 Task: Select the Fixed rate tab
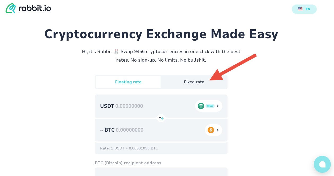(194, 82)
